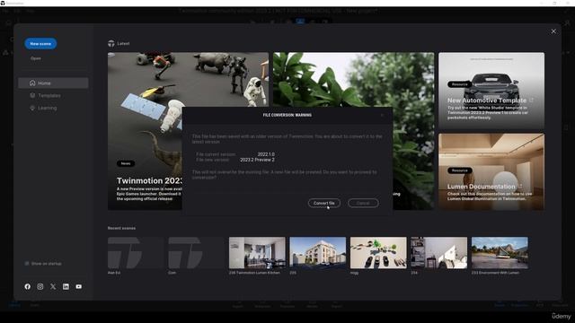Screen dimensions: 575x323
Task: Click the Home house icon
Action: (32, 83)
